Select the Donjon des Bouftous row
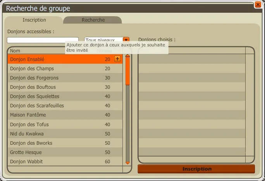The width and height of the screenshot is (265, 181). click(65, 87)
